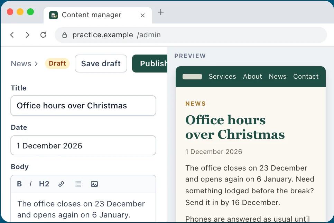Image resolution: width=334 pixels, height=223 pixels.
Task: Click the preview headline 'Office hours over Christmas'
Action: [x=235, y=127]
